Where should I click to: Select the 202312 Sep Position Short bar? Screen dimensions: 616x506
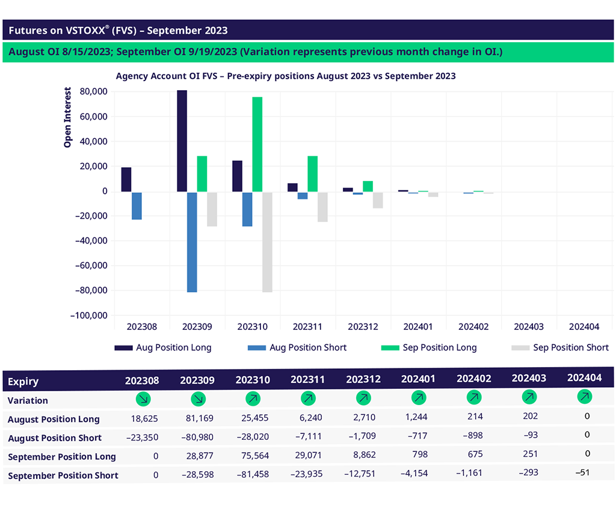click(378, 200)
